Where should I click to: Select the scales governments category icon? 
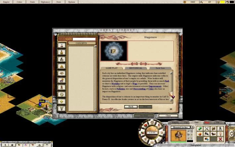pos(62,94)
